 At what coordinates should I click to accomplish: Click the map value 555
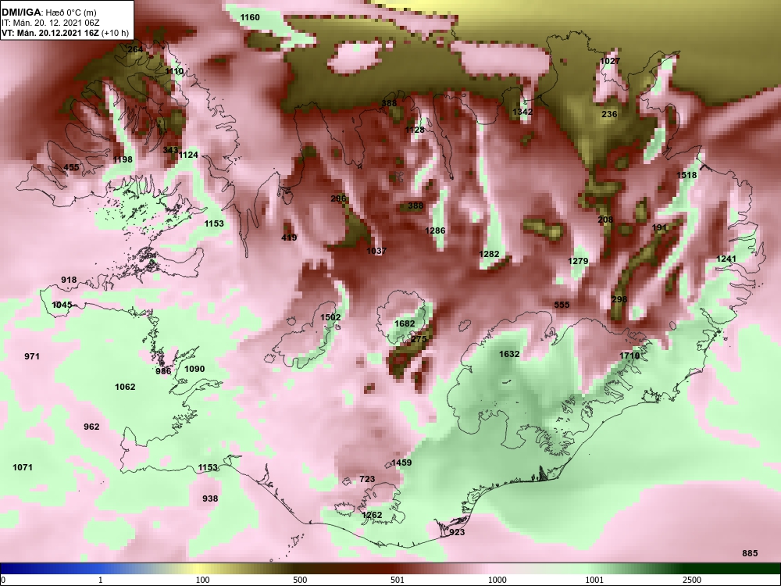click(562, 305)
